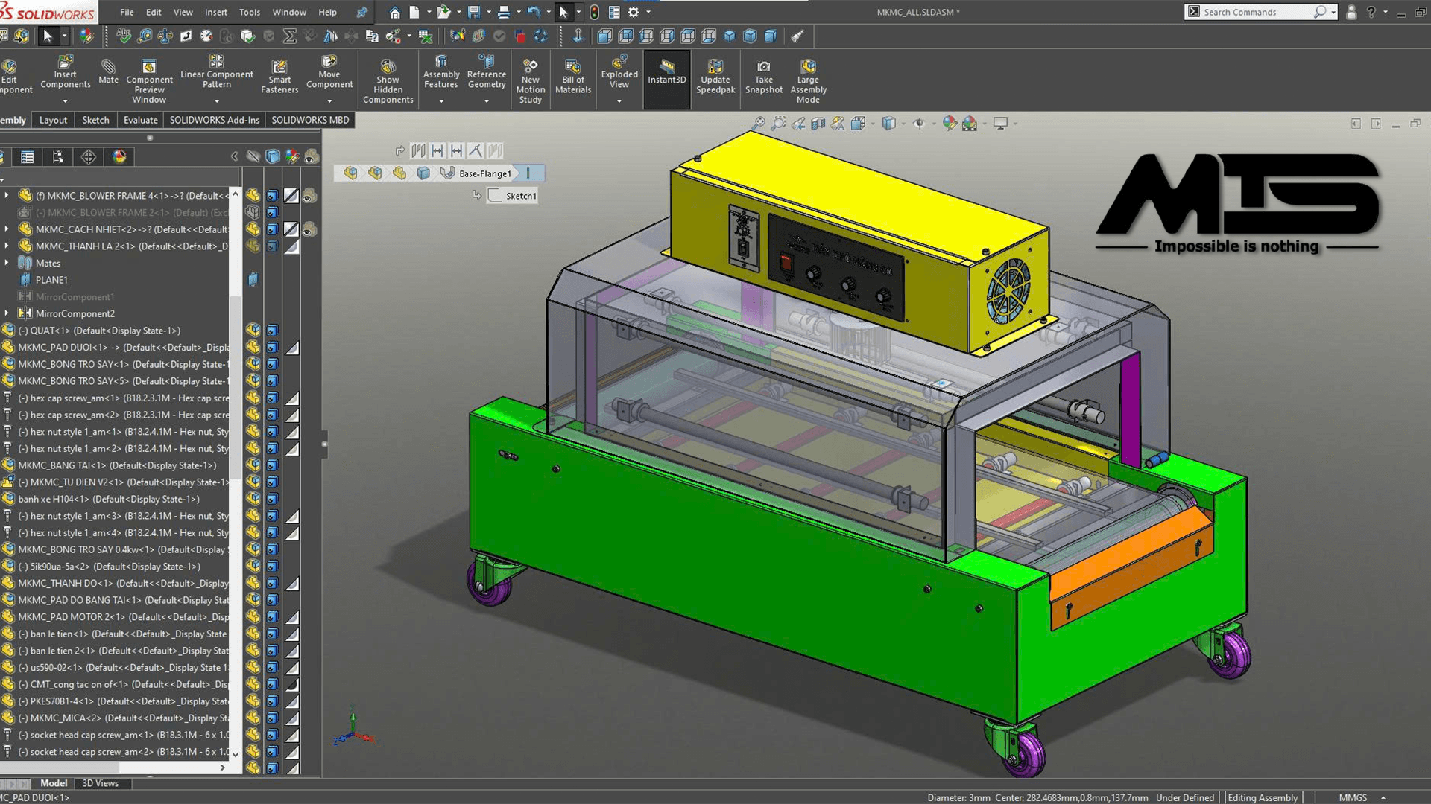The height and width of the screenshot is (804, 1431).
Task: Open the DisplayManager appearance tab icon
Action: click(x=119, y=156)
